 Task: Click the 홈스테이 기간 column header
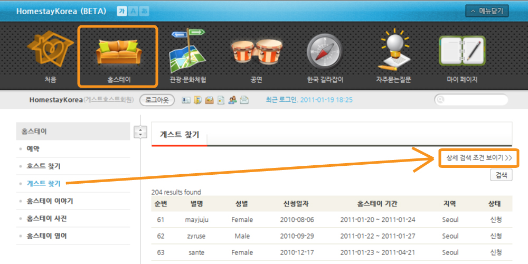click(x=378, y=203)
